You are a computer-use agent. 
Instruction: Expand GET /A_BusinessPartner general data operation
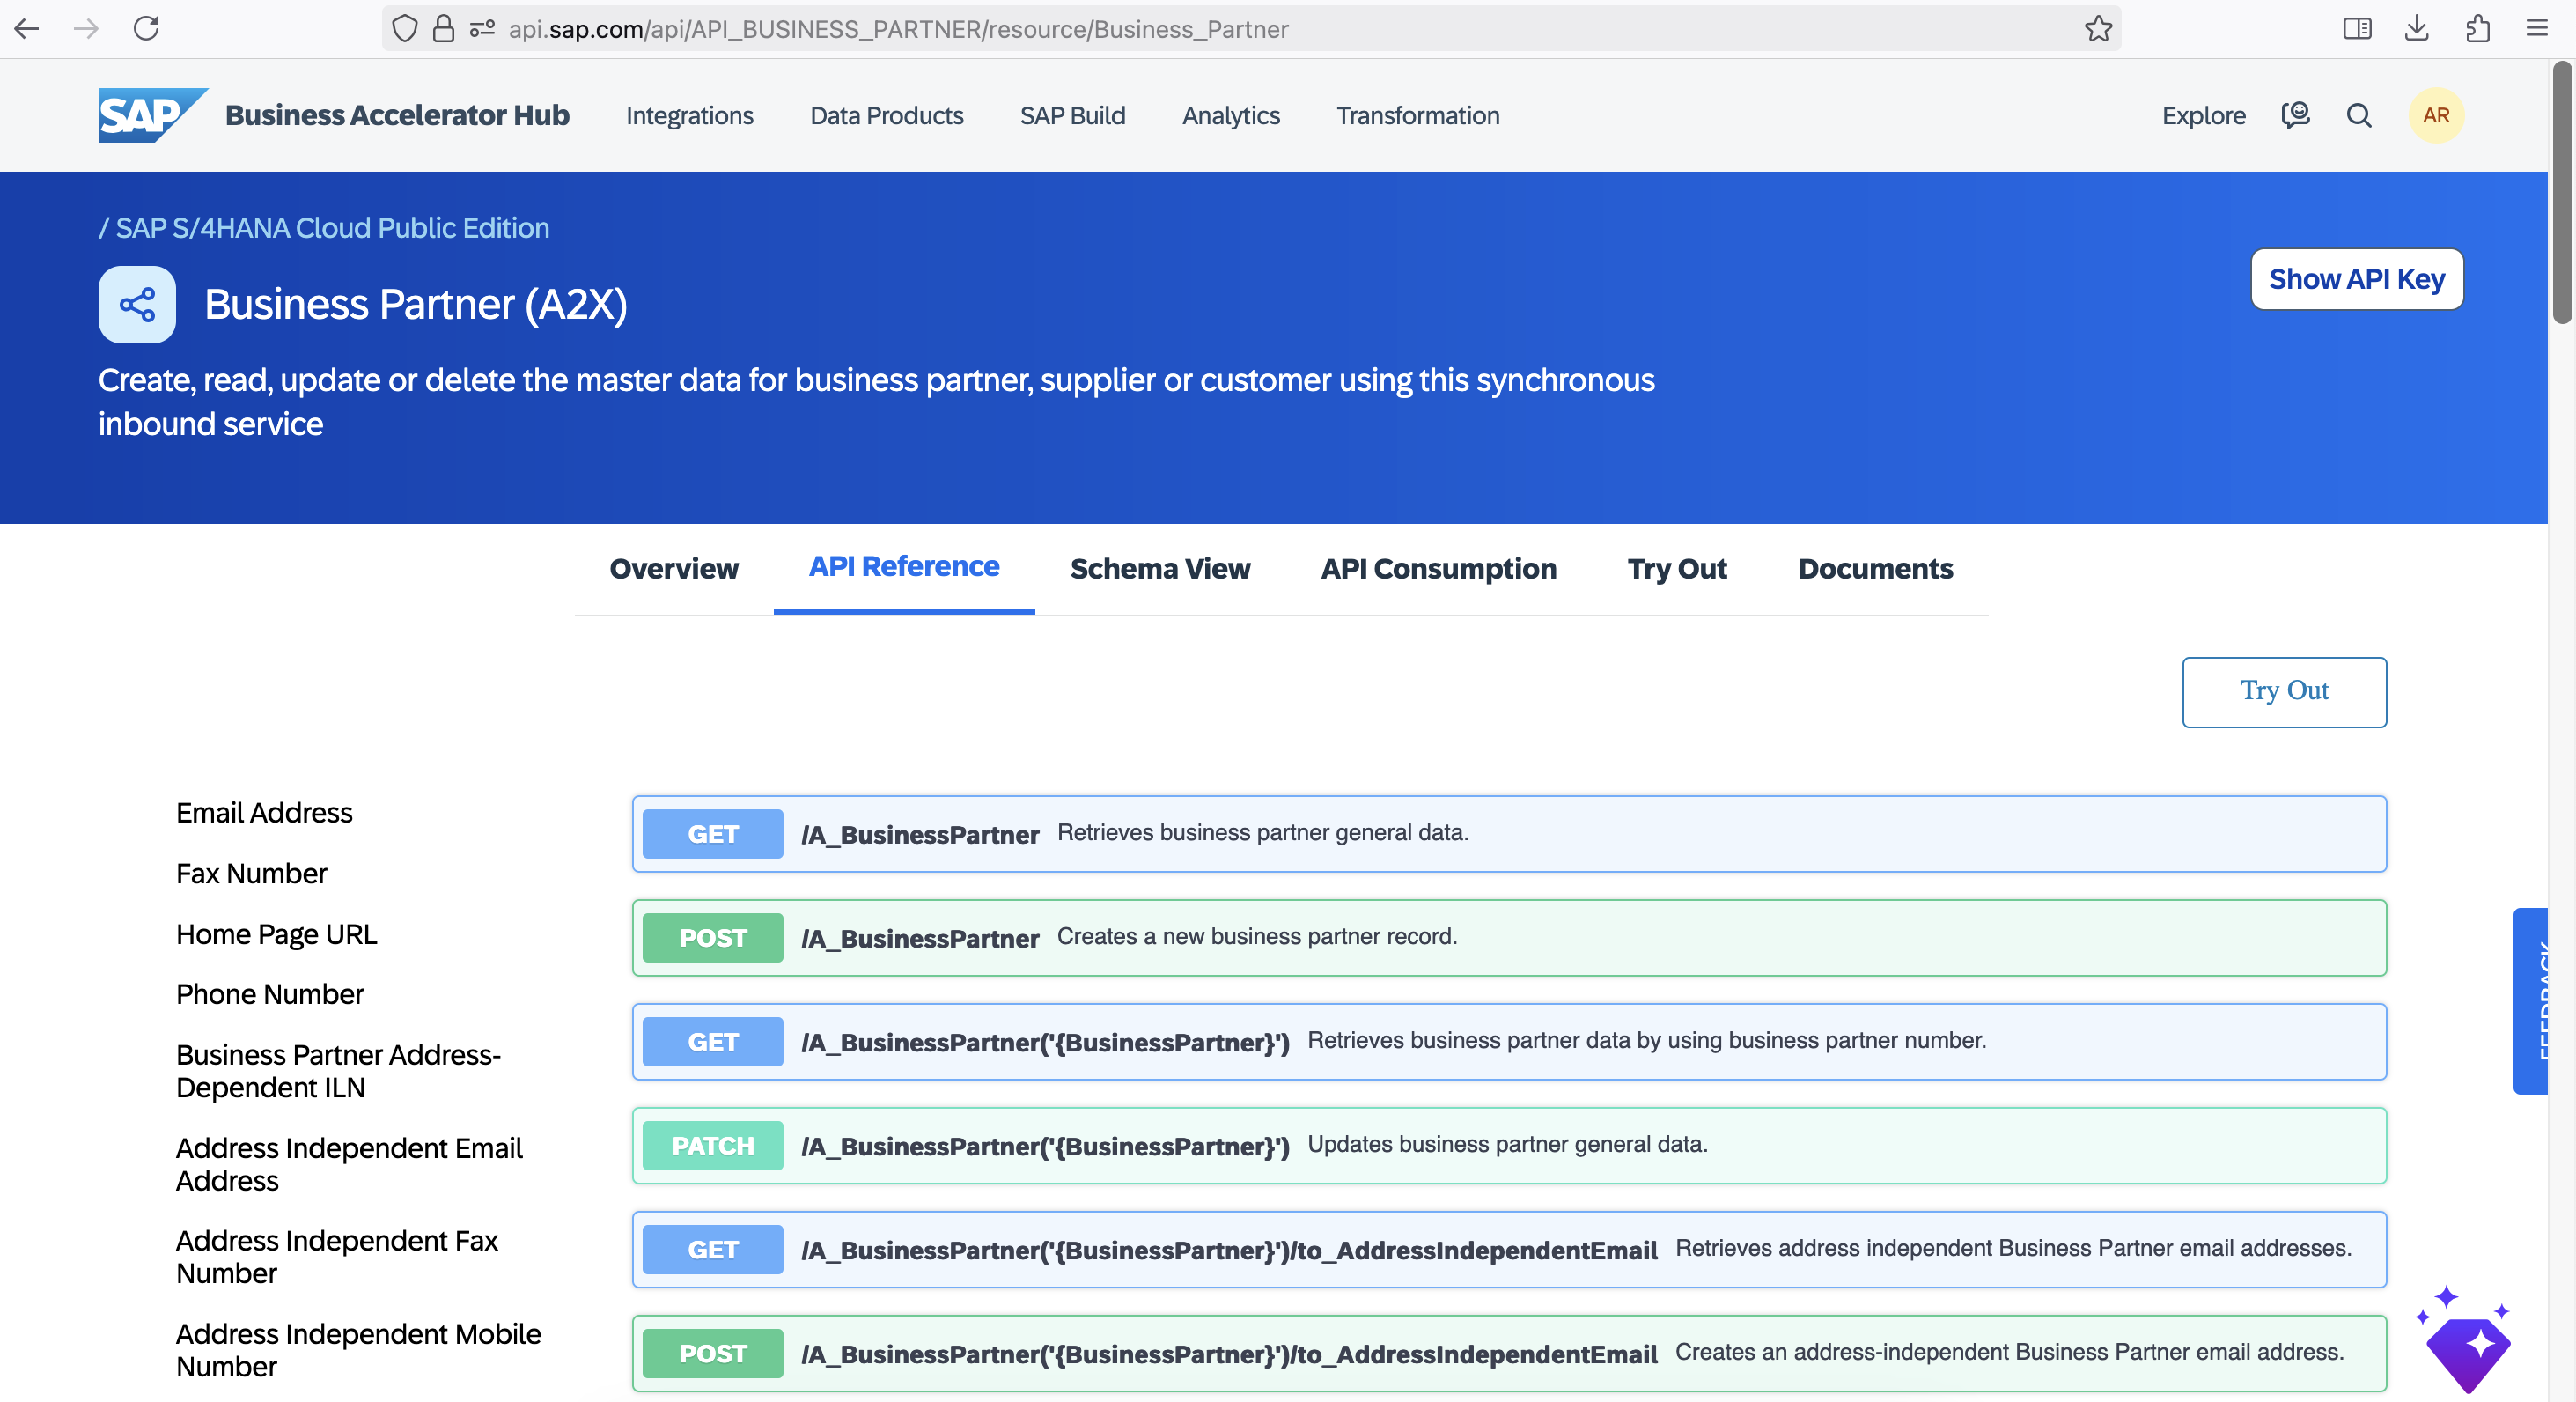coord(1509,834)
